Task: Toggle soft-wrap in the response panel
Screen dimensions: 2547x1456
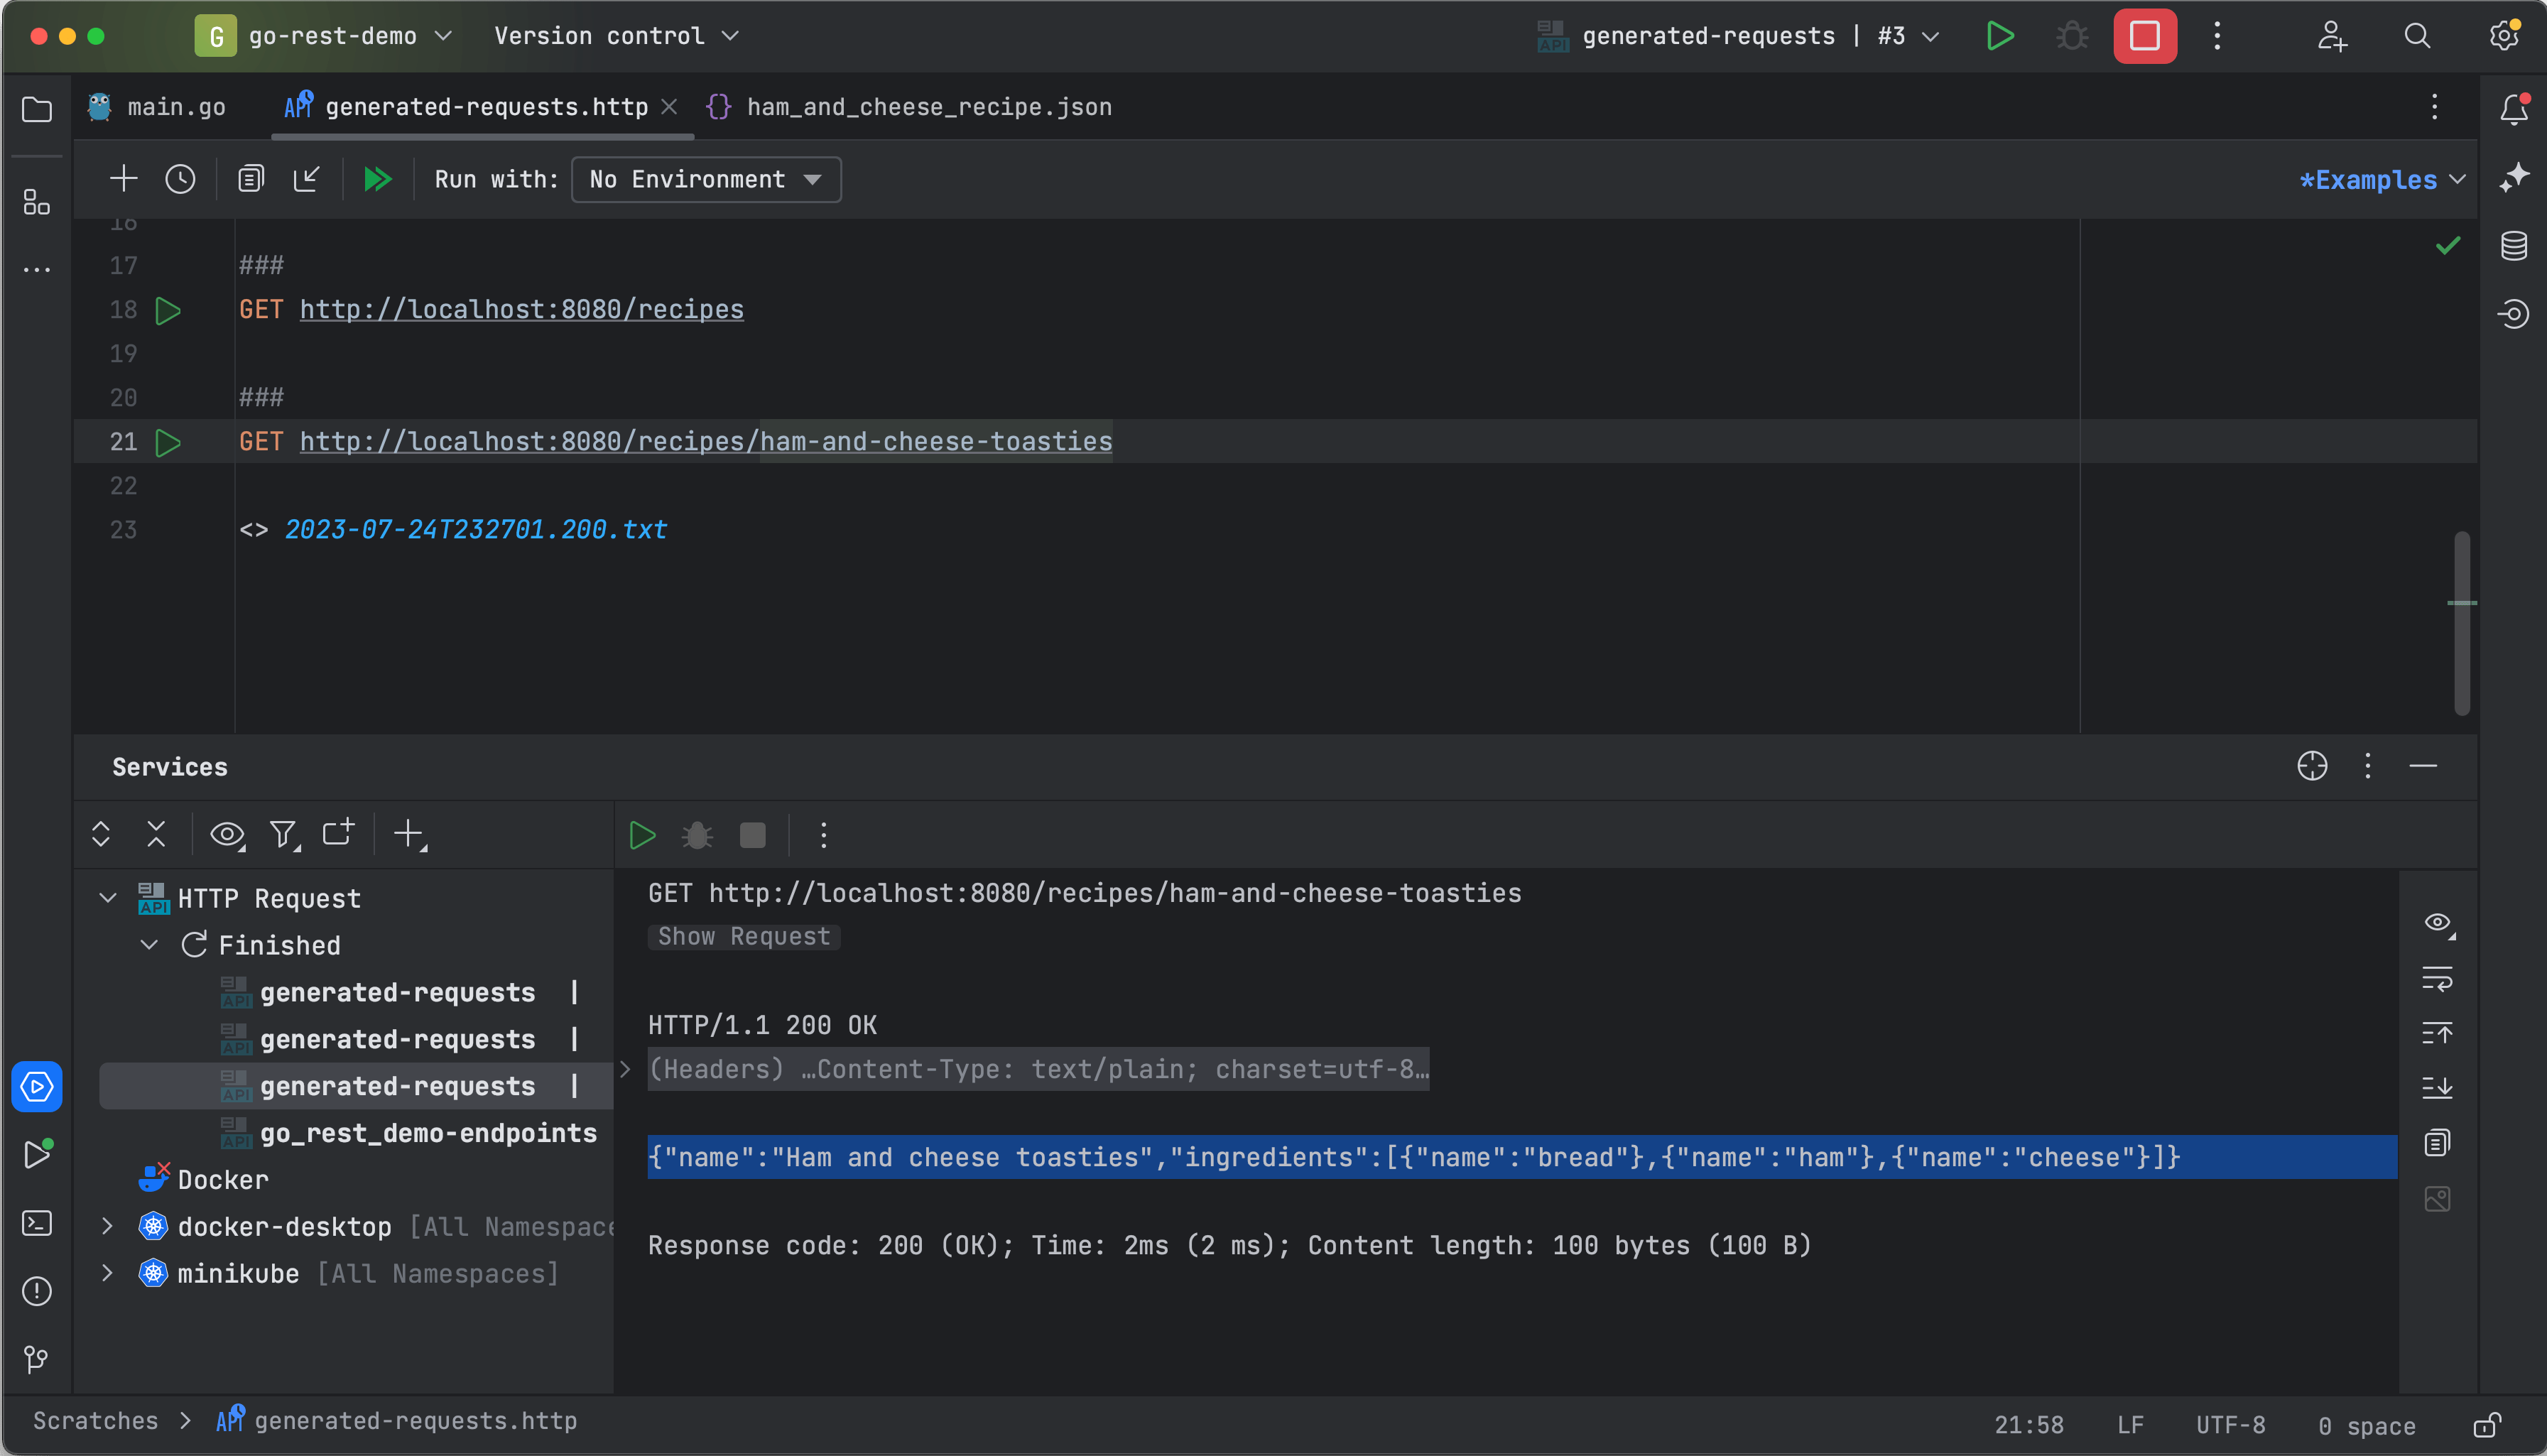Action: pyautogui.click(x=2438, y=980)
